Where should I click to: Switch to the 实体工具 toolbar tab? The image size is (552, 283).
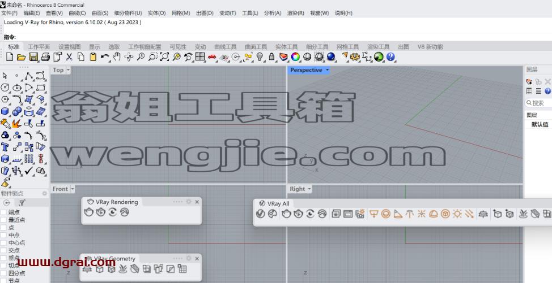click(286, 47)
